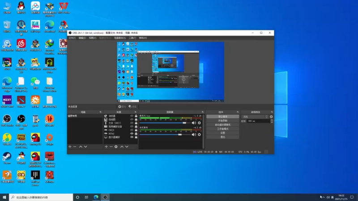358x201 pixels.
Task: Open the 编辑(E) menu
Action: (x=82, y=38)
